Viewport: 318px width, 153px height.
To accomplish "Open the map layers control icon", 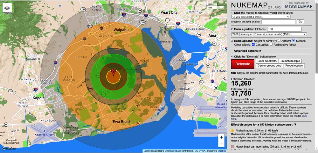I will pyautogui.click(x=7, y=8).
